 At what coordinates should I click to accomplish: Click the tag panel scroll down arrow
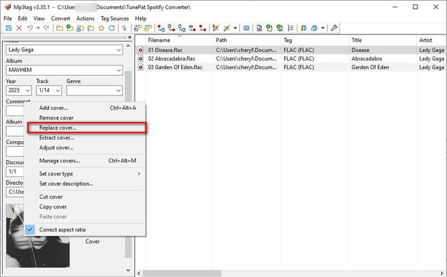128,270
